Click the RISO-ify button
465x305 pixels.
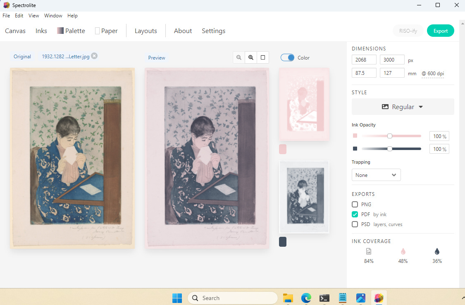coord(408,31)
